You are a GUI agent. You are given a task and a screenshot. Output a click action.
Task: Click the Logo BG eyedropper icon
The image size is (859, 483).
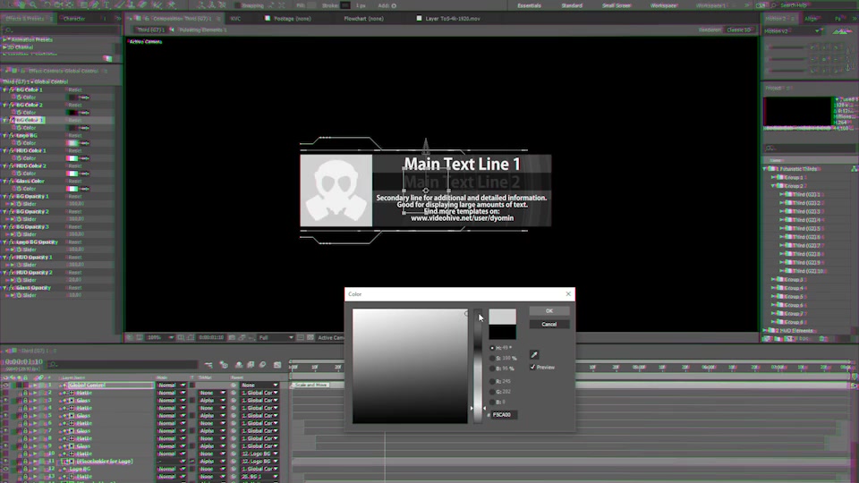coord(84,143)
